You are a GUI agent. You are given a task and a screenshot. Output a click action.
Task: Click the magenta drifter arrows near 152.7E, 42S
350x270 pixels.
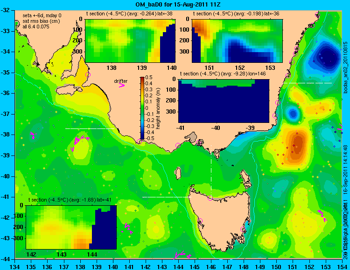point(322,216)
